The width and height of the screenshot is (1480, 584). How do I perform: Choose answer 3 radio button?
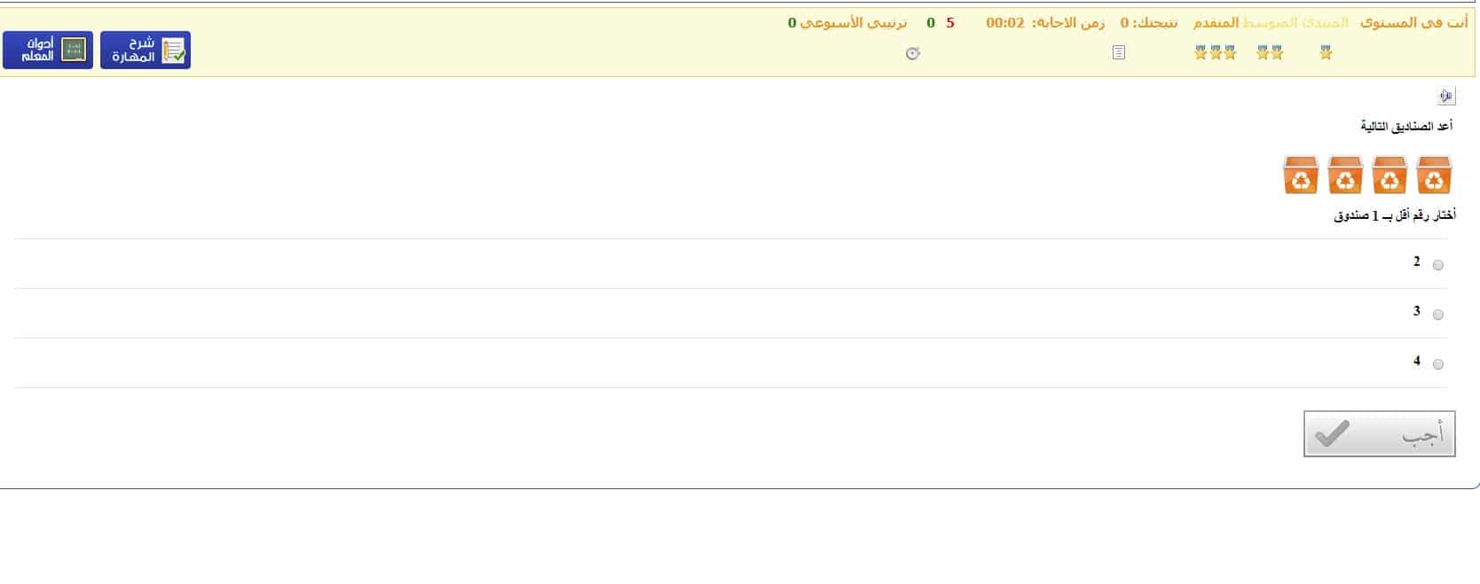pyautogui.click(x=1438, y=315)
